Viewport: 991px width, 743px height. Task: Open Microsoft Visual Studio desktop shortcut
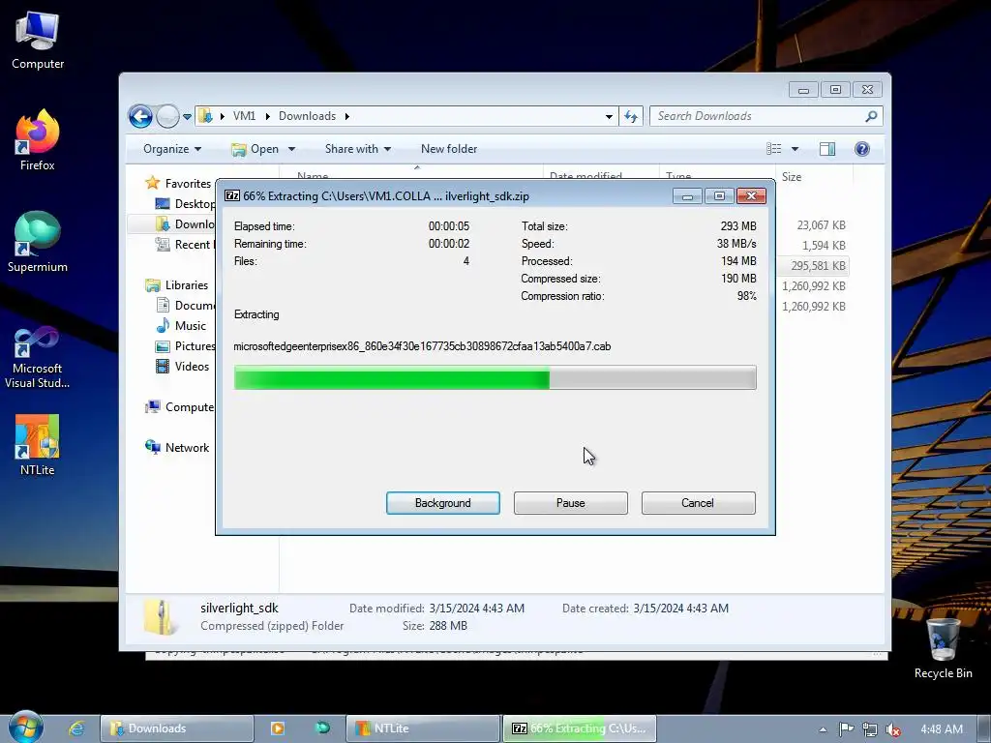pyautogui.click(x=38, y=358)
